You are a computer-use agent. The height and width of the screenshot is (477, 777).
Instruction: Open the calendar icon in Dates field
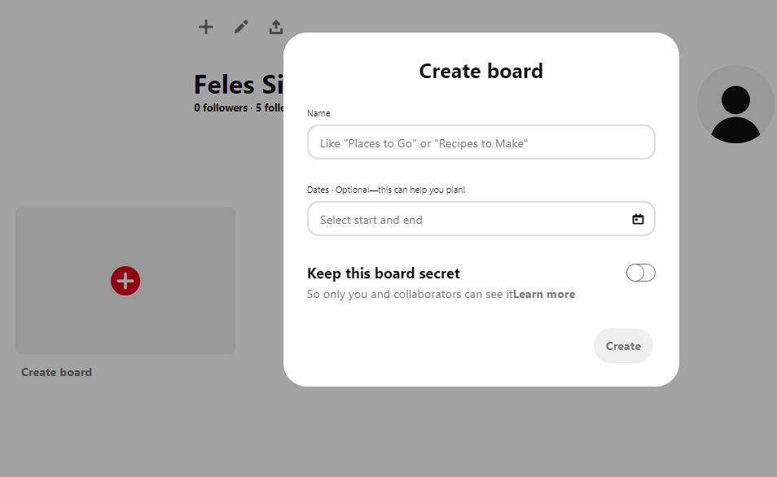tap(638, 219)
